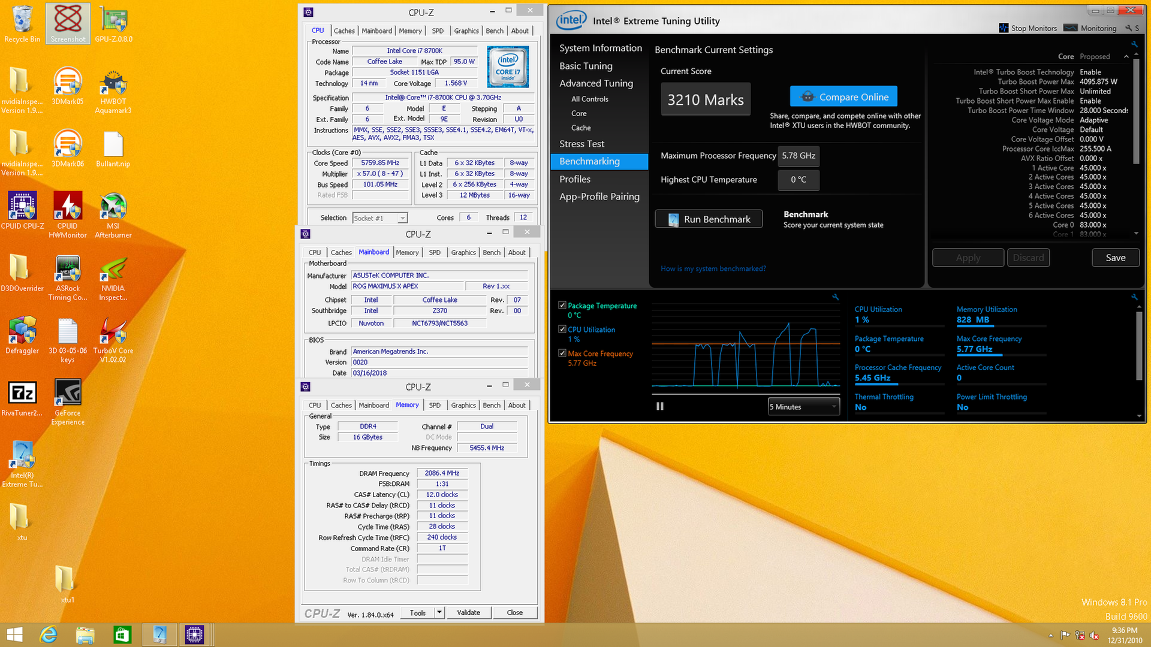Open Profiles section in XTU
Screen dimensions: 1151x647
point(575,179)
